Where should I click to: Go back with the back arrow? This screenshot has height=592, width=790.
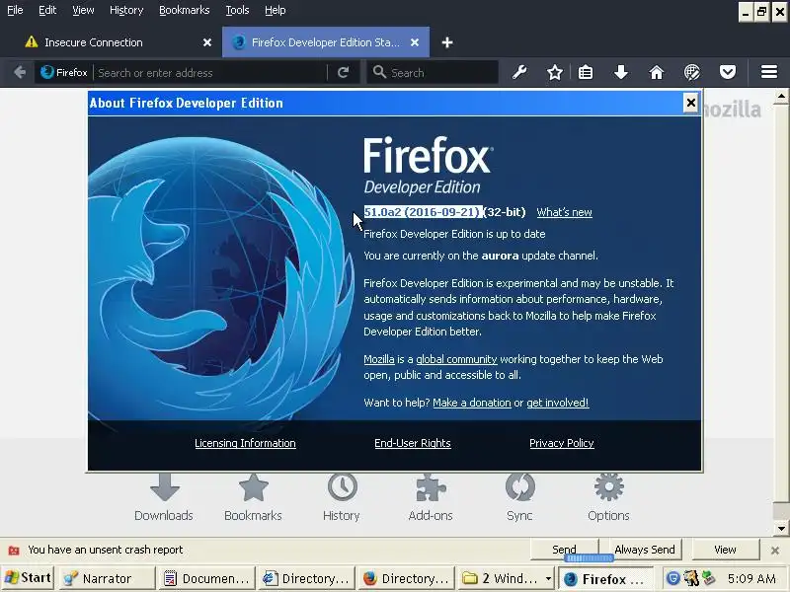[20, 72]
